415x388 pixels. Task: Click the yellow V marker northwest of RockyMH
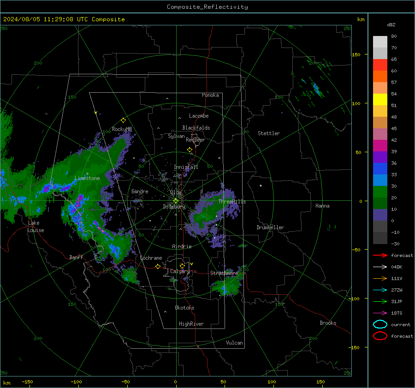click(x=96, y=113)
